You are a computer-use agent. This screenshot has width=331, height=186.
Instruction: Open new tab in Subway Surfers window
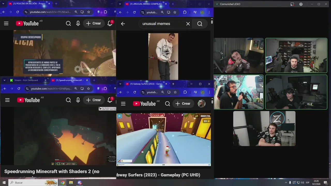(173, 84)
